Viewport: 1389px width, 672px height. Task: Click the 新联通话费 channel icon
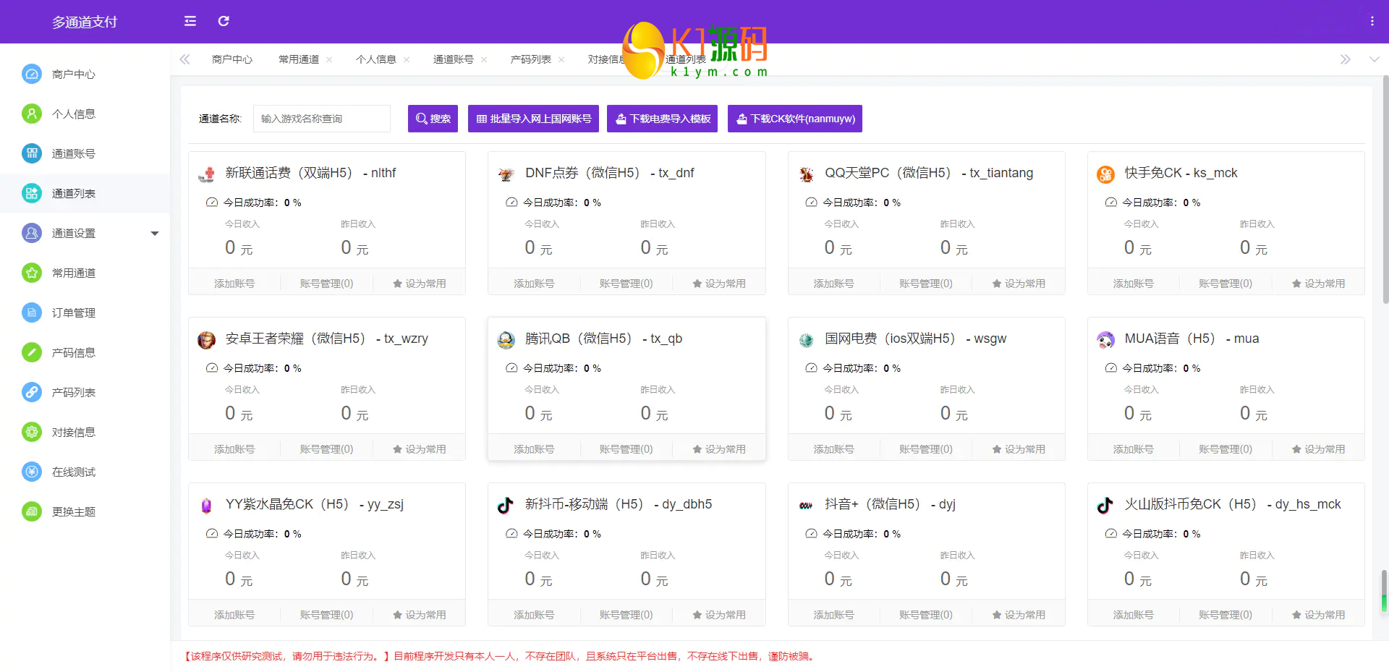207,174
